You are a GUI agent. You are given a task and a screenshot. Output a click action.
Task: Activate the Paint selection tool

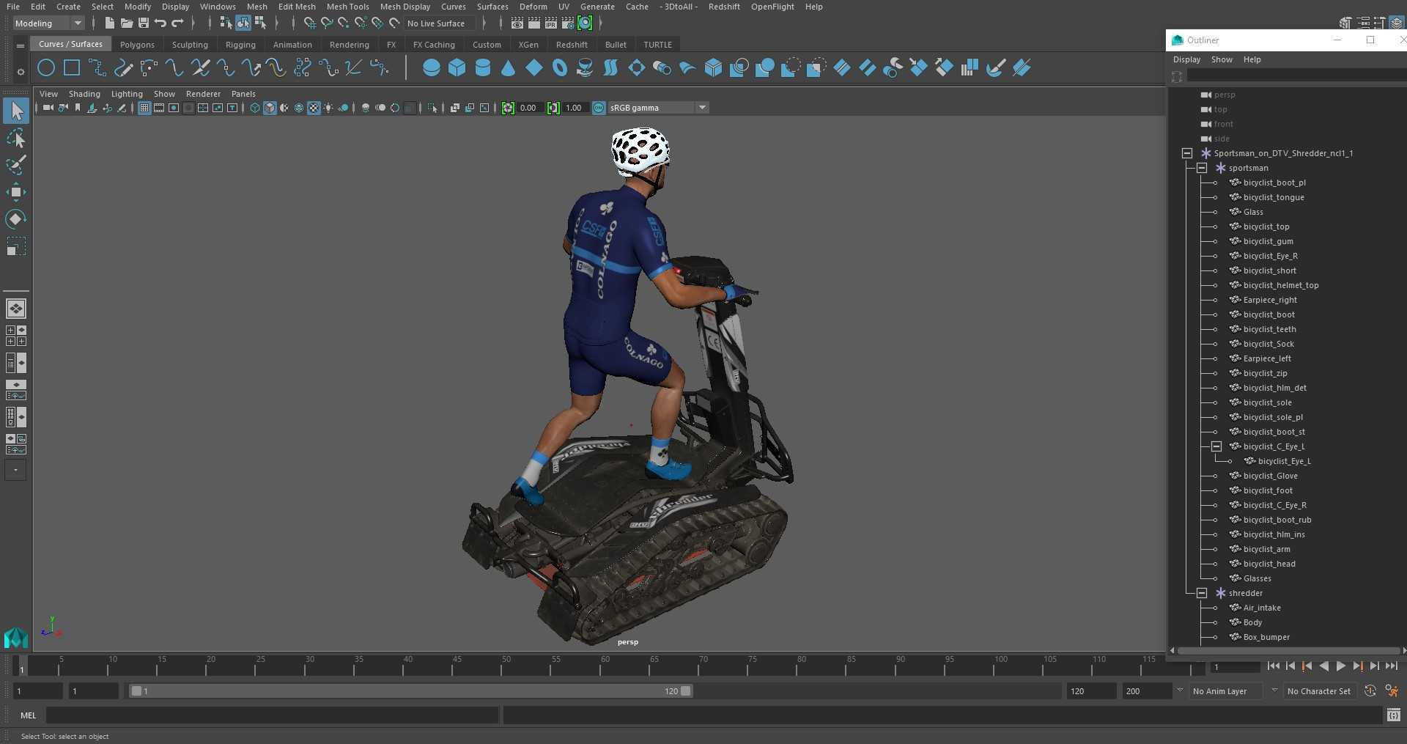(16, 165)
